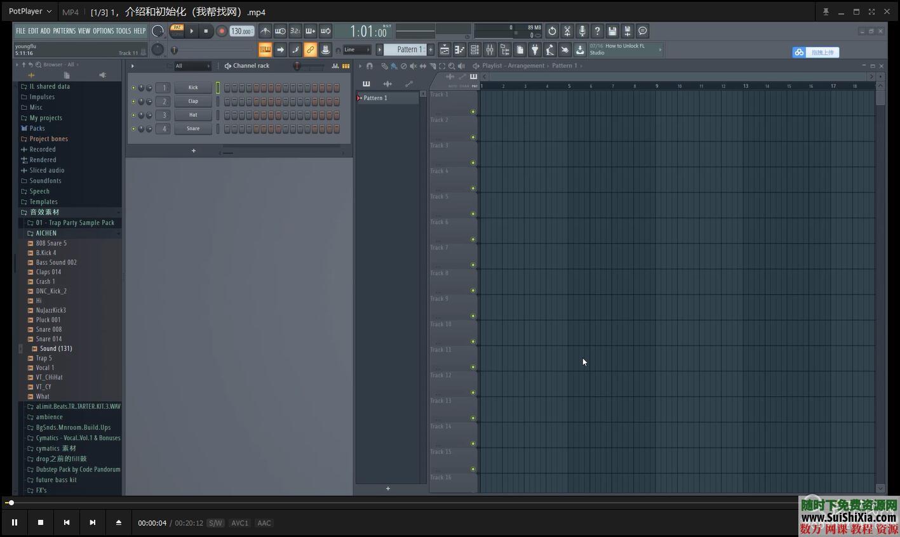Toggle typing keyboard to piano icon

(x=265, y=50)
